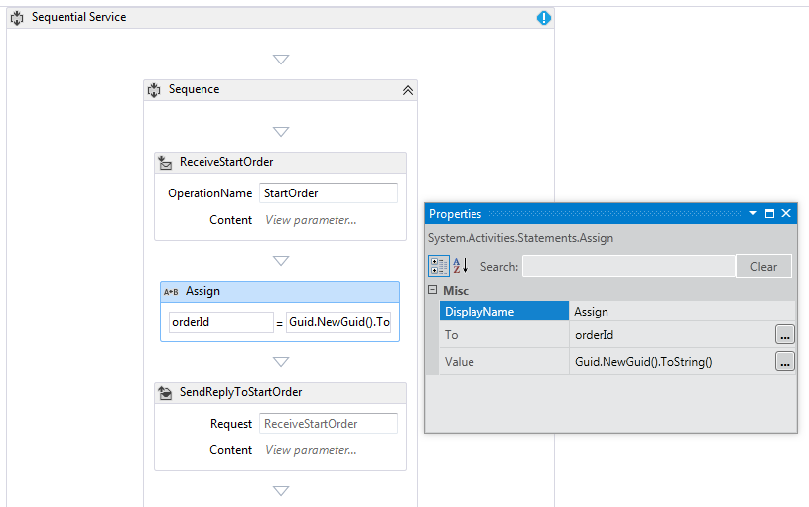Open expression editor for To property
This screenshot has height=507, width=809.
pos(785,335)
